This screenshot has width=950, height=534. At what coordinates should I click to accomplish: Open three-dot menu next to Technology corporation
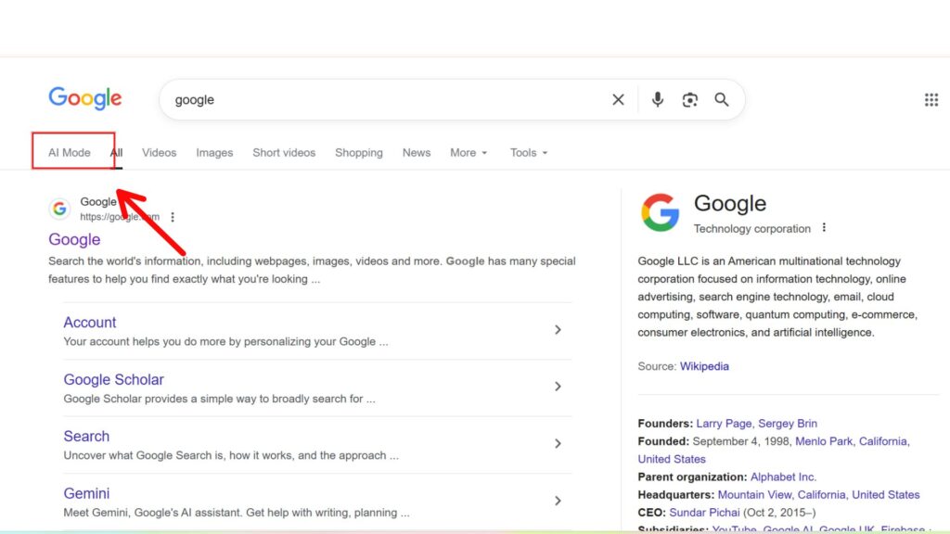(x=824, y=228)
